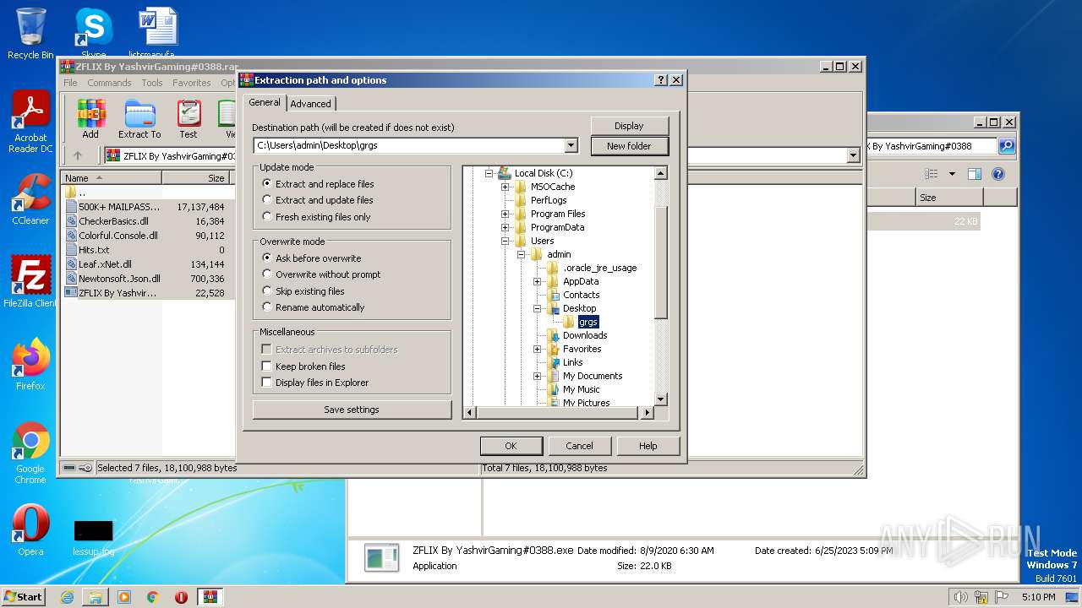1082x608 pixels.
Task: Expand the MSOCache folder node
Action: pos(505,187)
